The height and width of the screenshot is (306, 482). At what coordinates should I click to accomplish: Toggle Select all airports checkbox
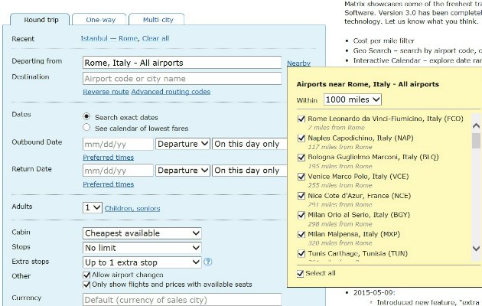pyautogui.click(x=301, y=273)
